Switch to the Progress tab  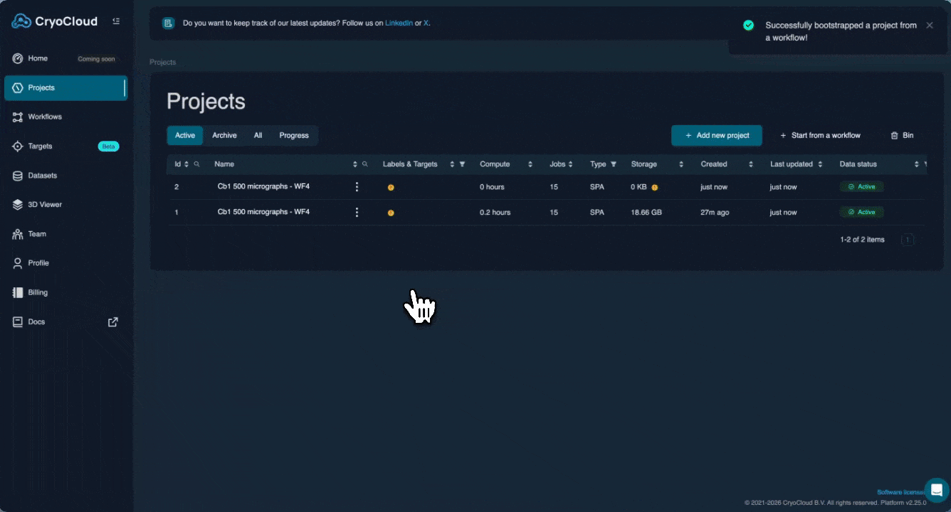[294, 135]
